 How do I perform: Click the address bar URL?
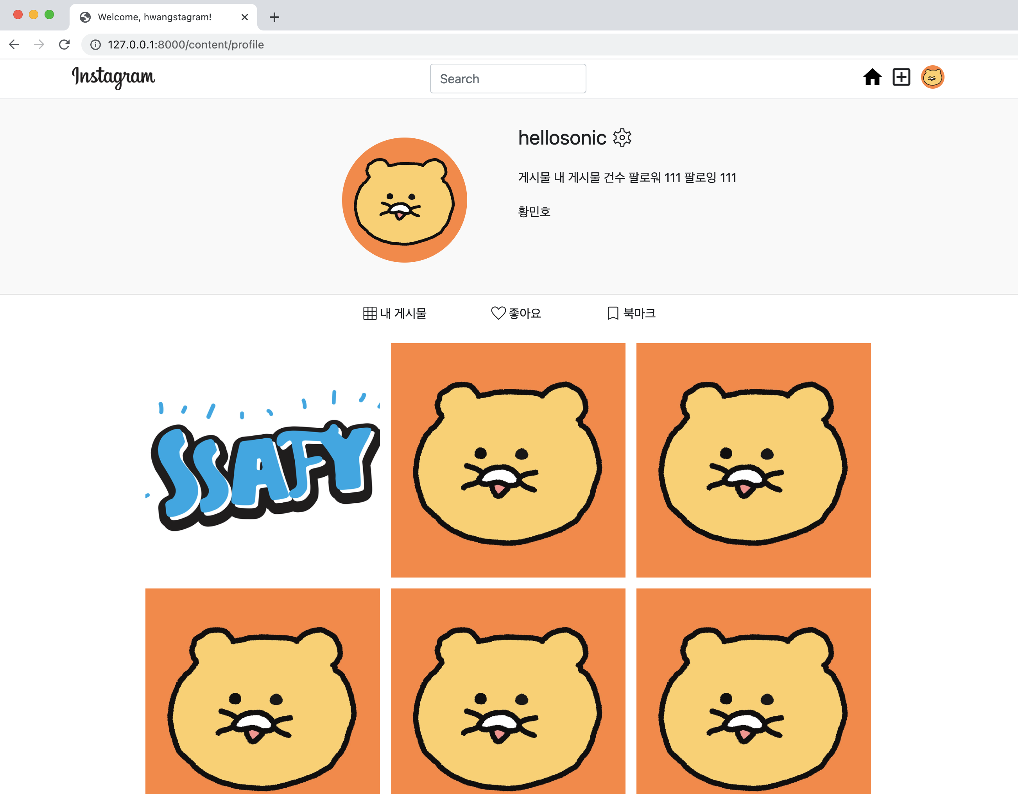[x=186, y=45]
